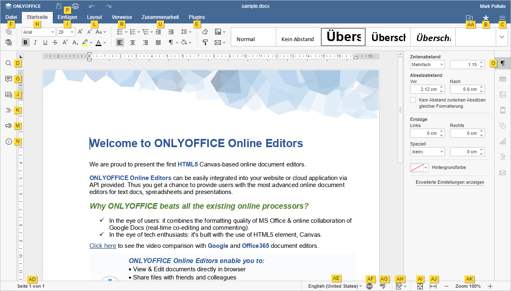Viewport: 511px width, 291px height.
Task: Toggle spell checking in status bar
Action: [383, 286]
